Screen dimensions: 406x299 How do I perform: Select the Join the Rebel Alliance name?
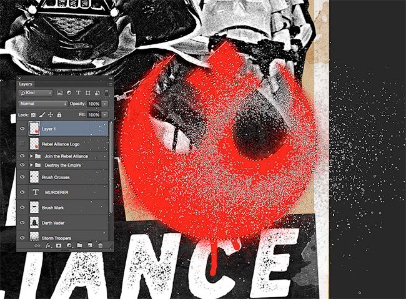(x=66, y=156)
